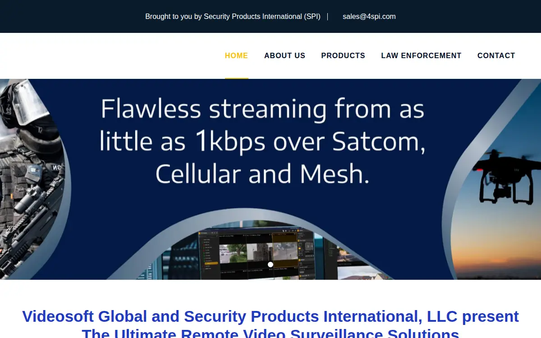Navigate to LAW ENFORCEMENT page
Viewport: 541px width, 338px height.
(x=421, y=56)
